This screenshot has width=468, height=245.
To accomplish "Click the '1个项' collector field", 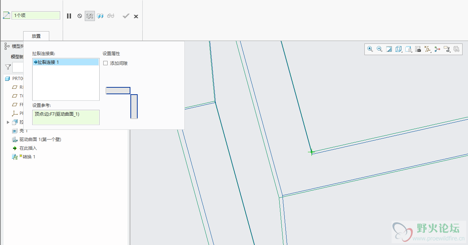I will point(36,16).
